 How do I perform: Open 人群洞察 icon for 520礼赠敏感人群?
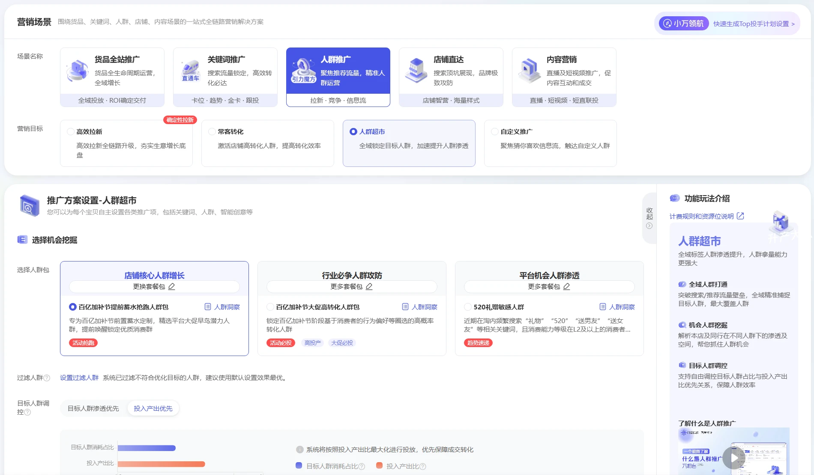[x=603, y=307]
